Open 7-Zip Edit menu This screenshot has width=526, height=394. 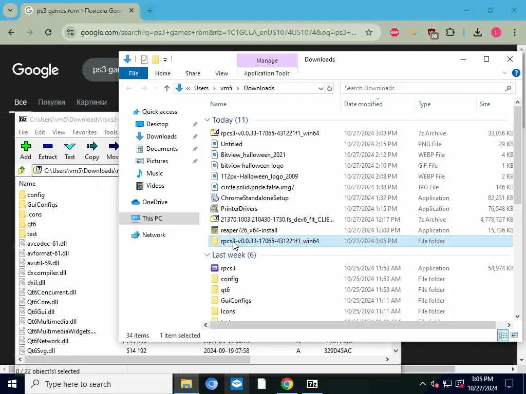[40, 132]
